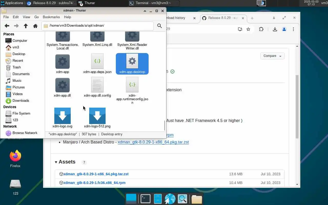The image size is (328, 205).
Task: Open Applications menu in top panel
Action: tap(12, 3)
